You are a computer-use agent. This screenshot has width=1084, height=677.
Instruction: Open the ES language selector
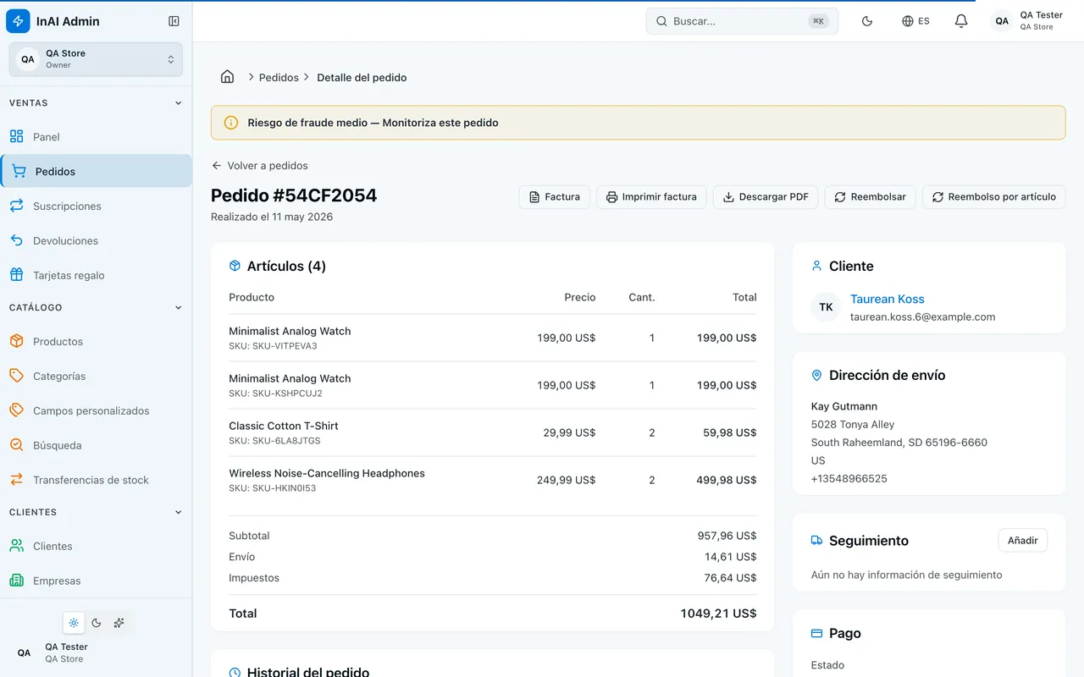(915, 21)
